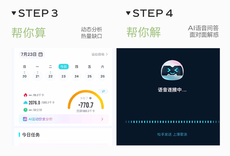Tap the voice waveform bar
This screenshot has height=156, width=230.
(172, 122)
